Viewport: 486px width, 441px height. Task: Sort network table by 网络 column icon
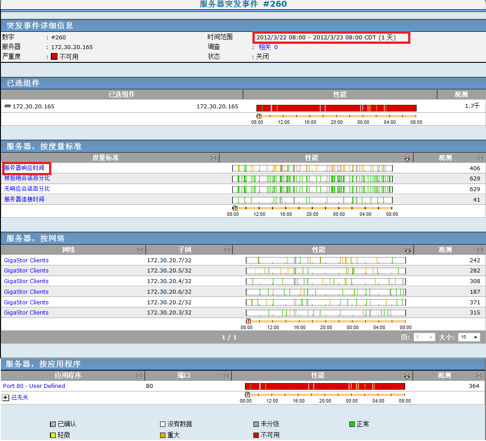pyautogui.click(x=140, y=250)
